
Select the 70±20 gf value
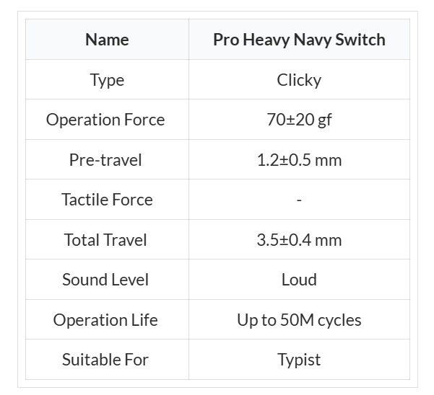click(x=299, y=120)
